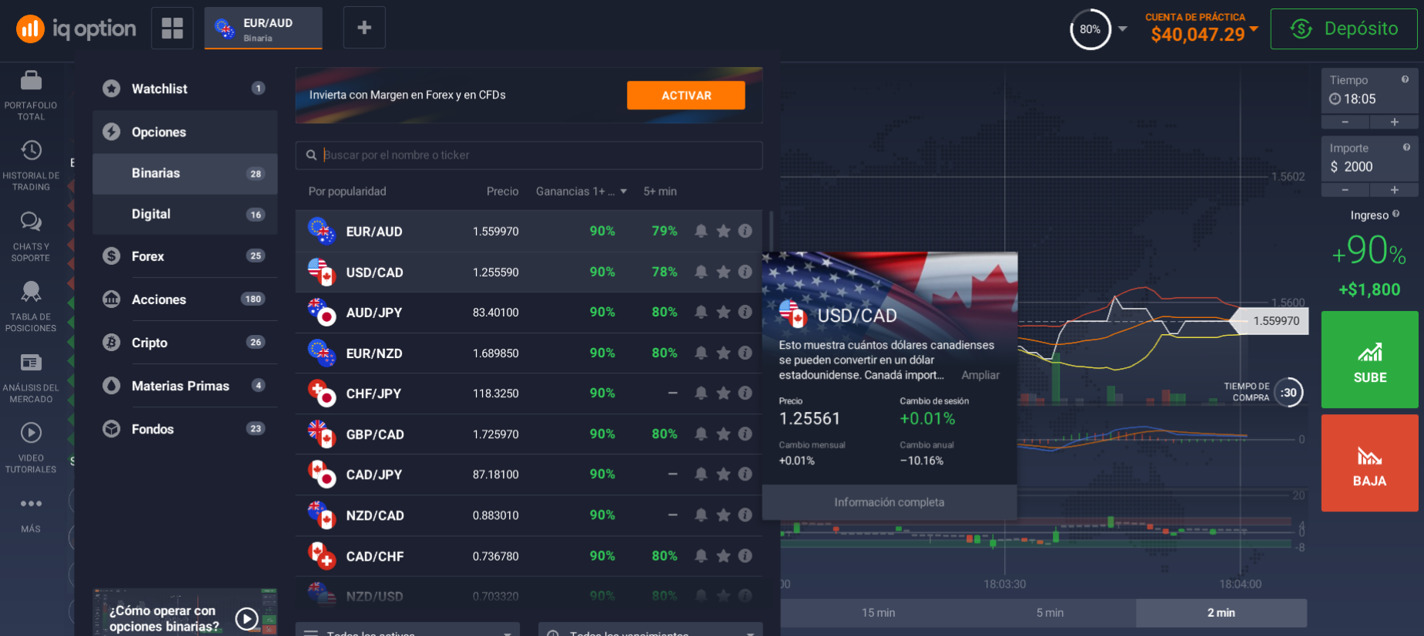Select the Watchlist category
This screenshot has width=1424, height=636.
[x=185, y=89]
